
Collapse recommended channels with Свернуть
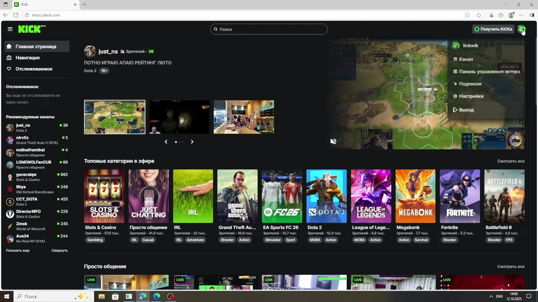[x=60, y=250]
